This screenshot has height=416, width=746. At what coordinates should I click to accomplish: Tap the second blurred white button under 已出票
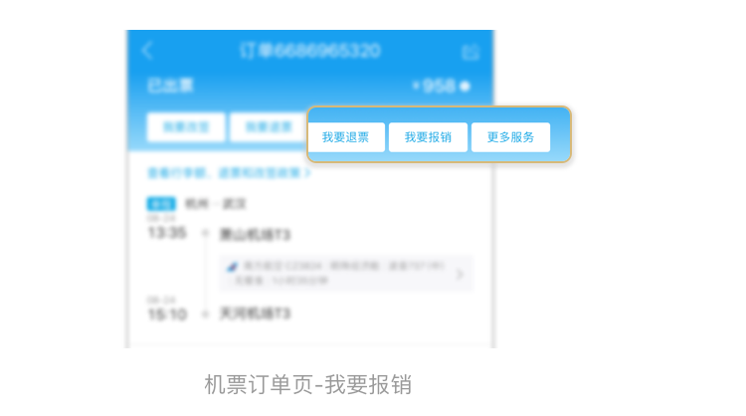[x=269, y=127]
